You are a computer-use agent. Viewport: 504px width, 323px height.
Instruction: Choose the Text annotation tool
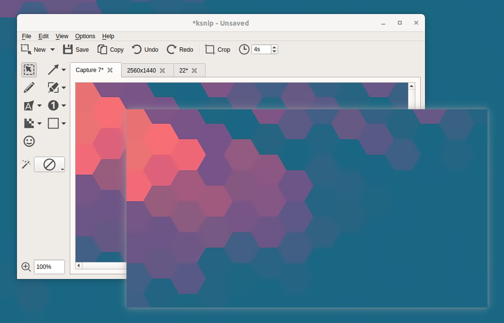tap(29, 105)
